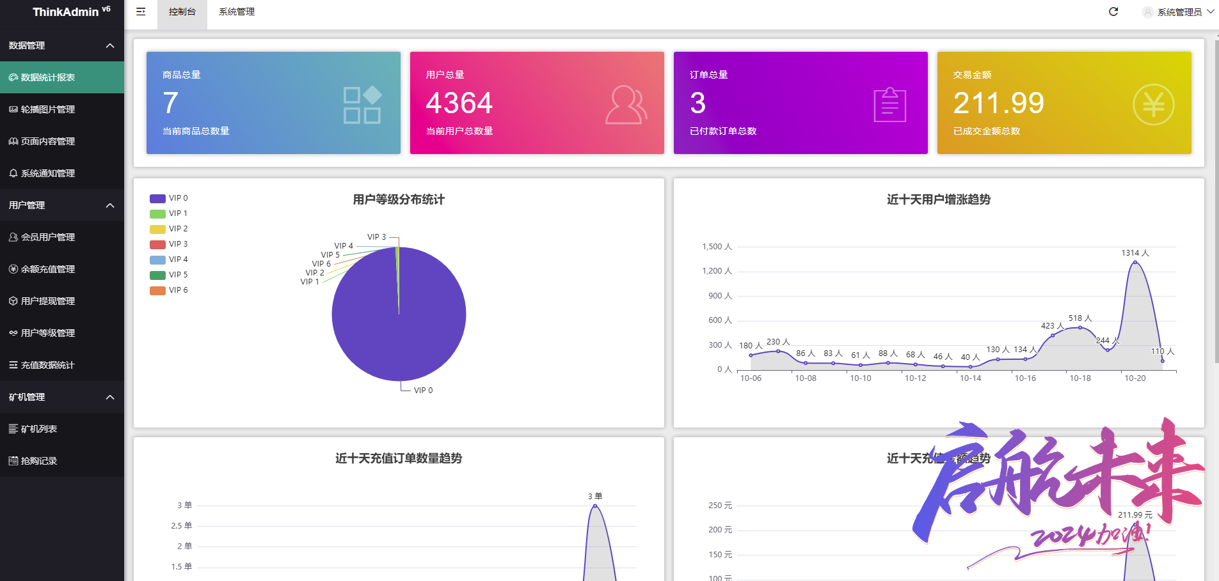Go to 用户提现管理 page
This screenshot has height=581, width=1219.
(62, 301)
